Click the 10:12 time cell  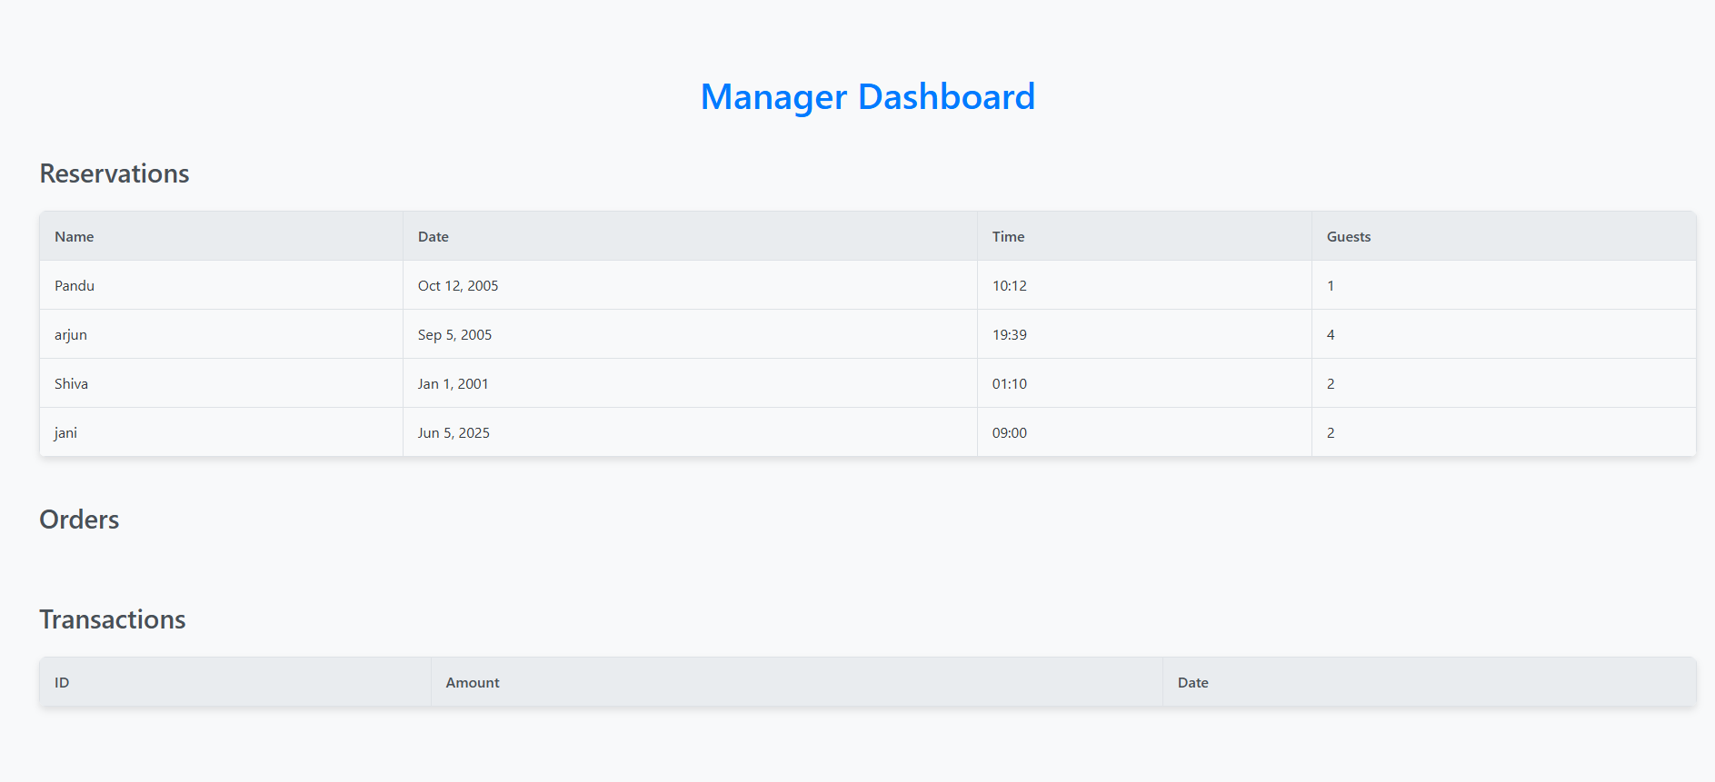point(1009,286)
